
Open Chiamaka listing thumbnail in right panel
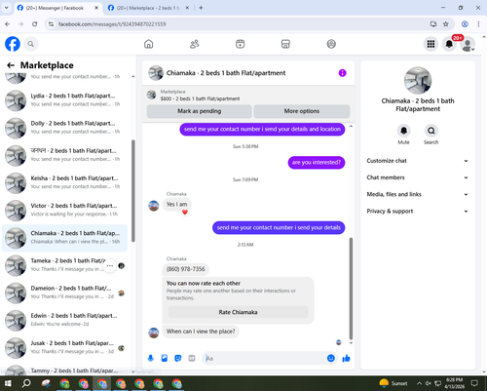(x=418, y=81)
